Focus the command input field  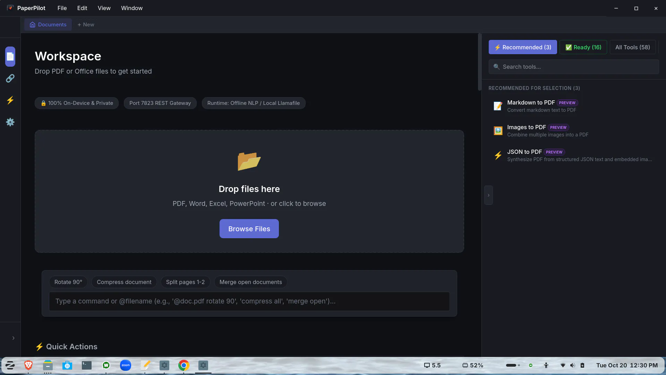(249, 301)
